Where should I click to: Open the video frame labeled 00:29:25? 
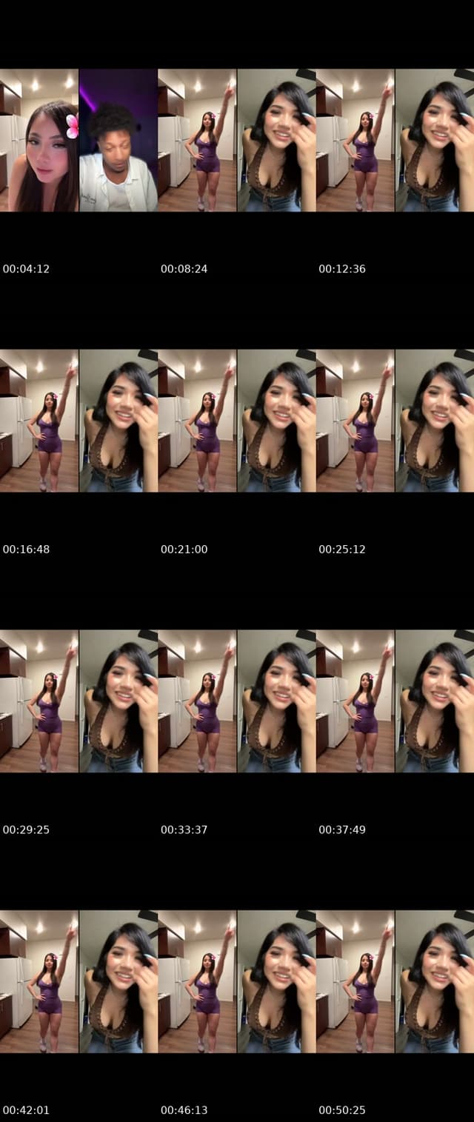[x=79, y=701]
